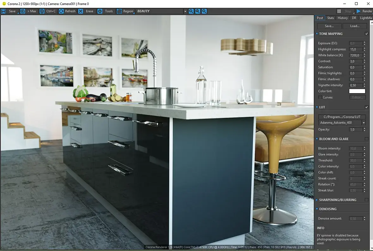Click the Denoise amount value field

coord(356,218)
